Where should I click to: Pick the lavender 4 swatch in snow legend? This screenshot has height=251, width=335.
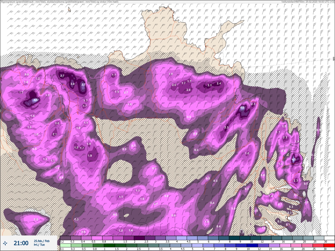[x=182, y=238]
